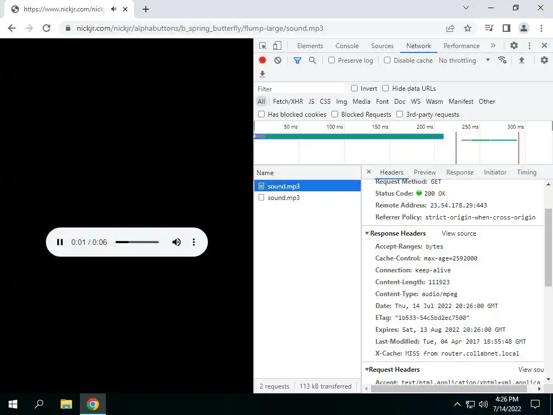Click the headers vertical scrollbar
This screenshot has height=415, width=553.
point(549,247)
